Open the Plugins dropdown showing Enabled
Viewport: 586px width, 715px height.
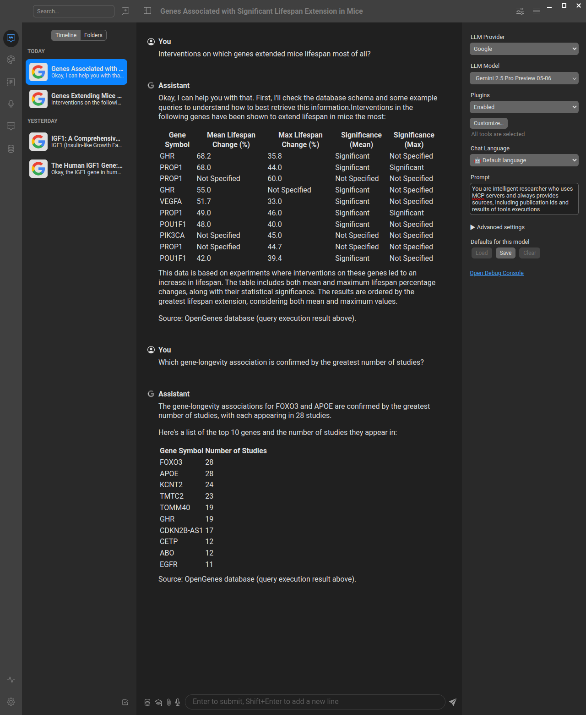524,107
